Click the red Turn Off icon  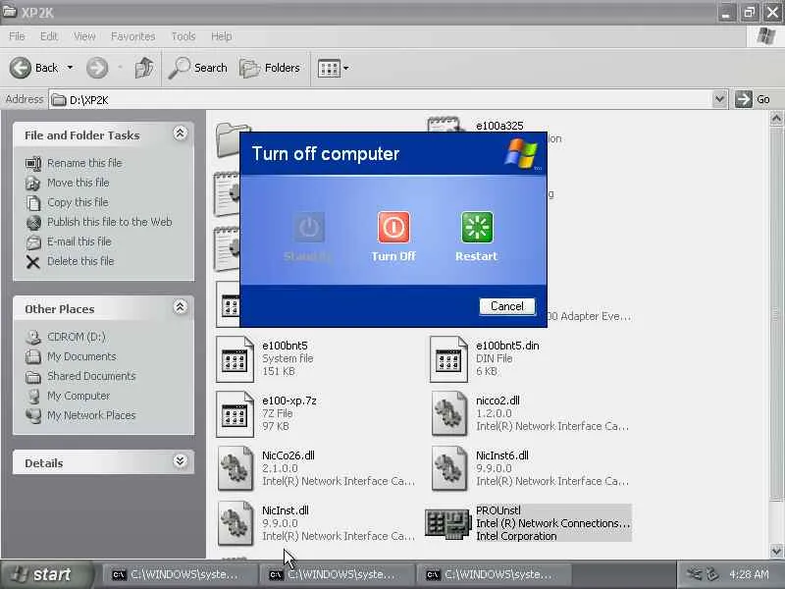pyautogui.click(x=393, y=228)
